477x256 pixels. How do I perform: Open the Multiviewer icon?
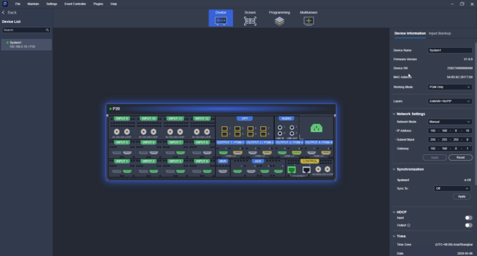(309, 21)
